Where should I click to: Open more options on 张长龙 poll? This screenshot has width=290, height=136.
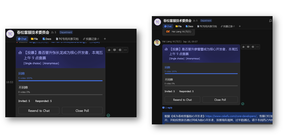pos(125,50)
